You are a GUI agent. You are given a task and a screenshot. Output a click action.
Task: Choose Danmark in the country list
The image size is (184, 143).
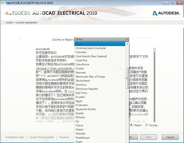point(100,72)
